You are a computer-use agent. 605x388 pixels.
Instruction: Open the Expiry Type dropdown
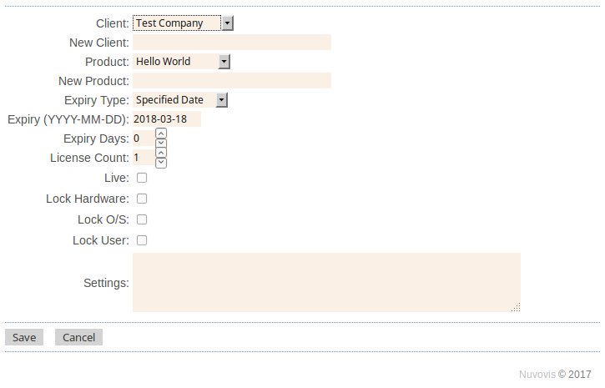point(221,100)
